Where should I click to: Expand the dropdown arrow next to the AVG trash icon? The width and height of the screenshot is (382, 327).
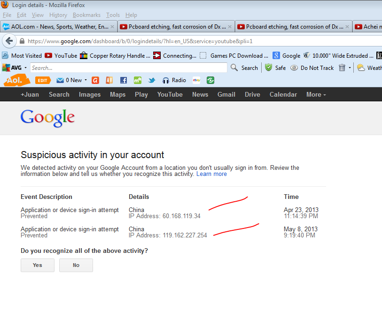click(350, 68)
